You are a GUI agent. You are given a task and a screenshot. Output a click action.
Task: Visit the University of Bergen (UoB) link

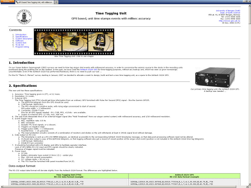(x=229, y=10)
